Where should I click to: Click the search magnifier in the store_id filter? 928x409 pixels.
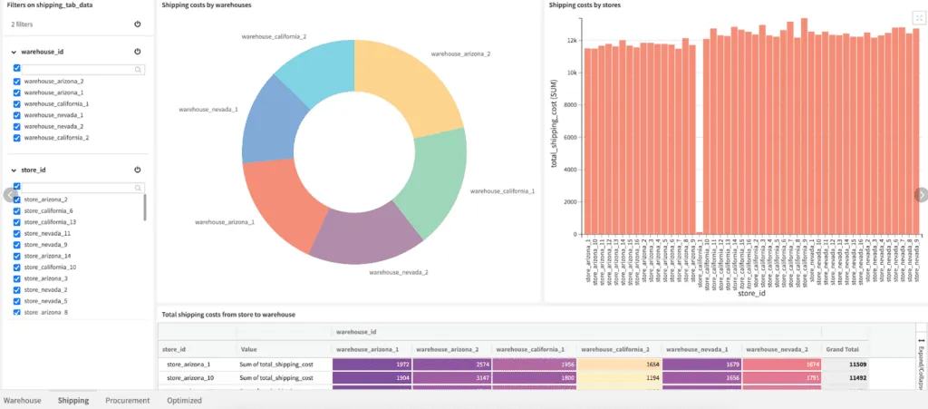(138, 187)
